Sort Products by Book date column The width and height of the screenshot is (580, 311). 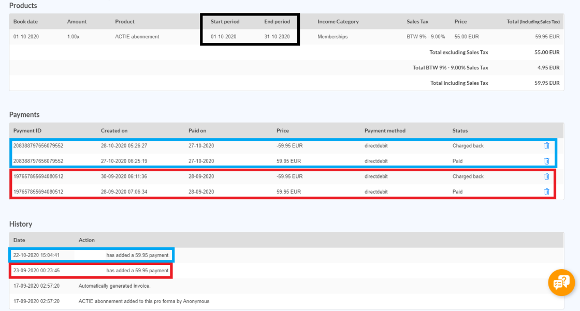pos(27,21)
